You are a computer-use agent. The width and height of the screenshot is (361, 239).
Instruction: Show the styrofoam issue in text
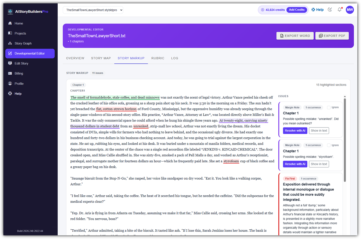pyautogui.click(x=319, y=164)
